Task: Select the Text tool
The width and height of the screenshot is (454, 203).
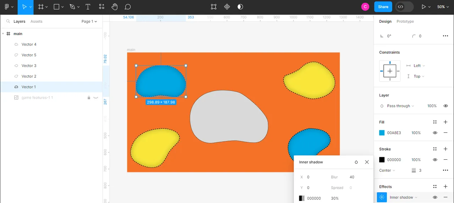Action: [x=88, y=7]
